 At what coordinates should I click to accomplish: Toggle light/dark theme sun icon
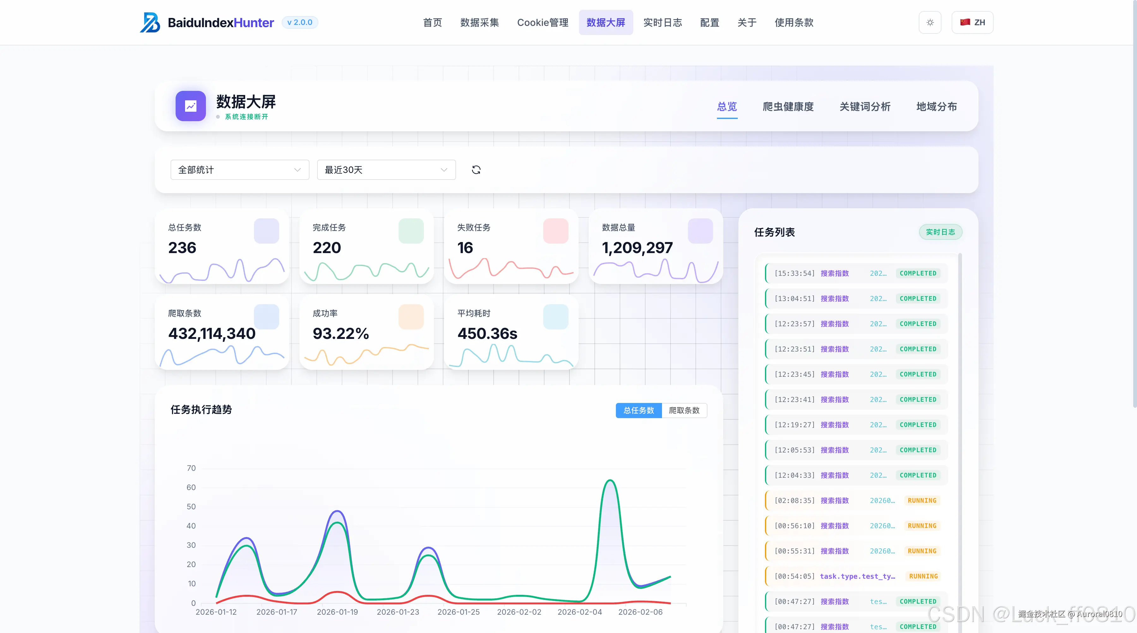[930, 22]
